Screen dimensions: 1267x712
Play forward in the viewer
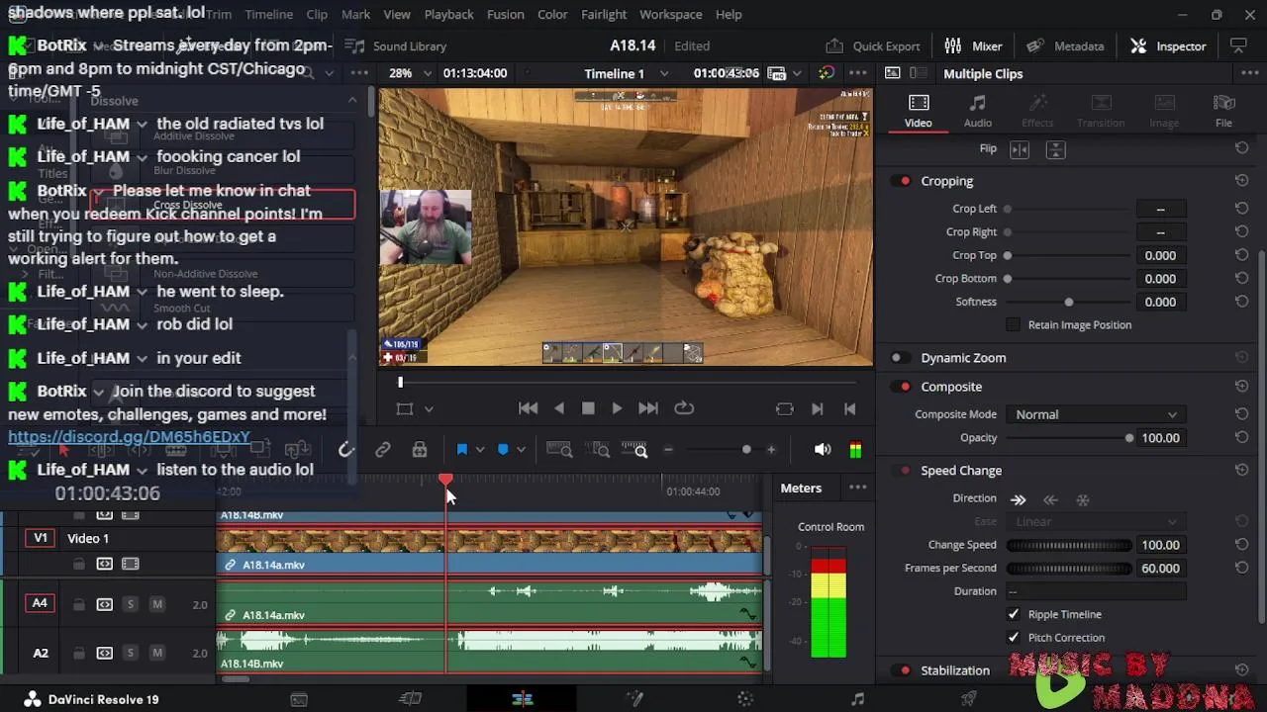point(617,408)
